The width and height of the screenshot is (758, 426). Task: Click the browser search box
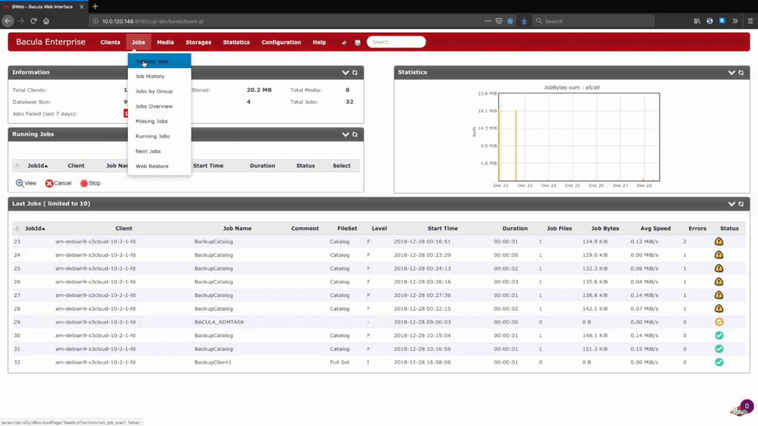[x=593, y=21]
